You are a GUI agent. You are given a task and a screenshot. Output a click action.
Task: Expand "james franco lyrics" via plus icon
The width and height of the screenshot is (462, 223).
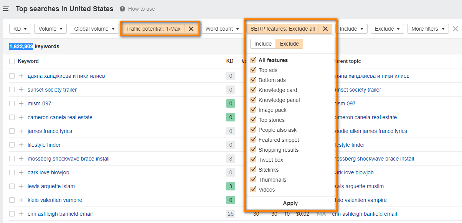pyautogui.click(x=21, y=131)
